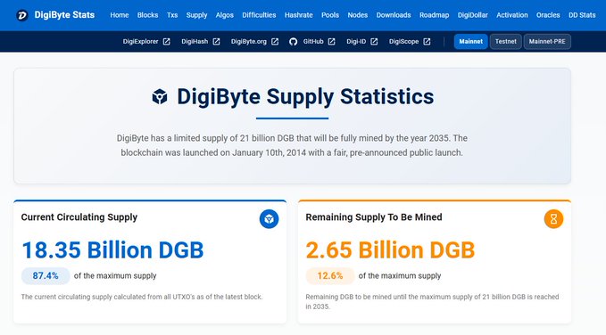Click external link icon beside DigiHash
The image size is (606, 335).
tap(216, 42)
